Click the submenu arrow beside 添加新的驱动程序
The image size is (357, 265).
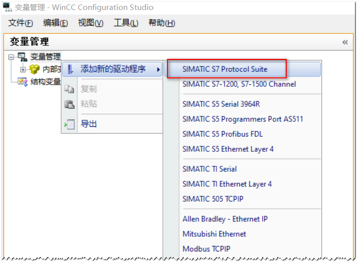pos(158,69)
